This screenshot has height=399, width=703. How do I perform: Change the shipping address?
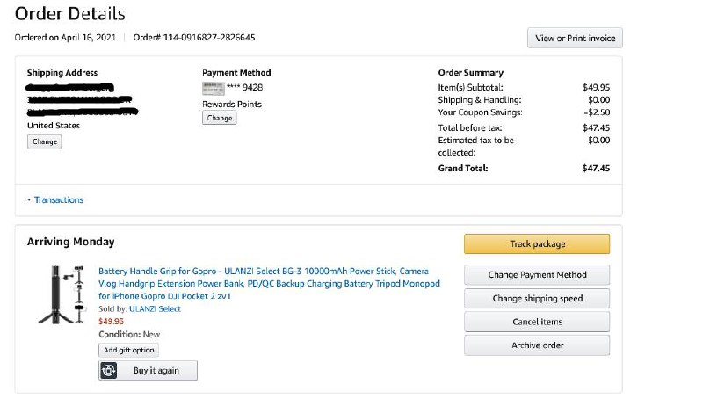point(45,141)
